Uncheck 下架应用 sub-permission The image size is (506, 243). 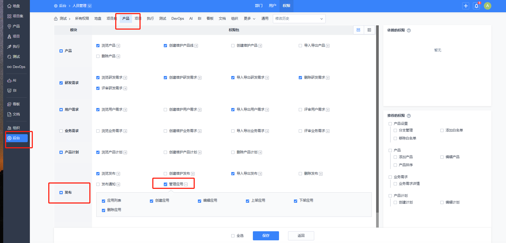tap(296, 201)
